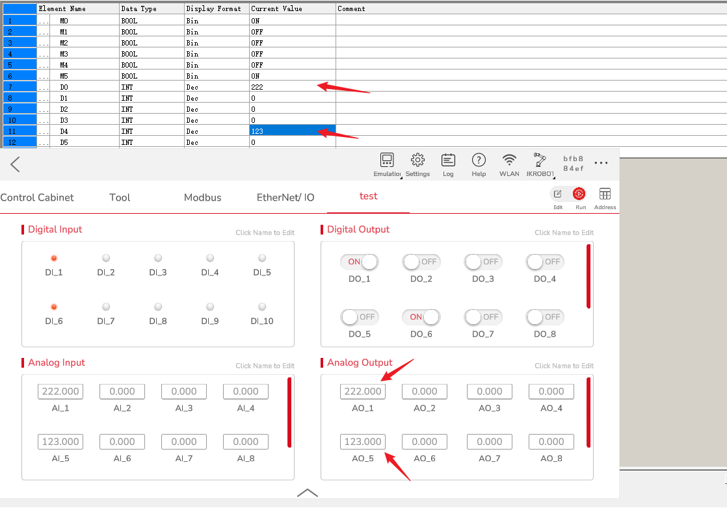Turn off the DO_6 switch

coord(421,317)
